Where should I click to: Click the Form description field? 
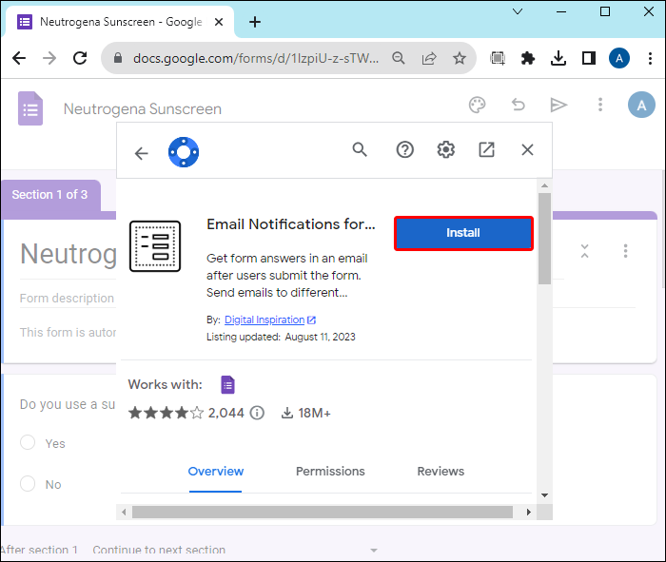coord(68,298)
